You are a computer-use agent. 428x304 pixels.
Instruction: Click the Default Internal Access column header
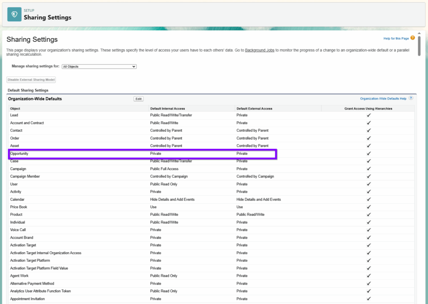[x=167, y=108]
